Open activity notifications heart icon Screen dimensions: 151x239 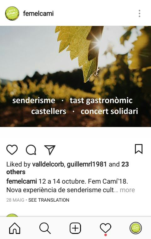[106, 228]
